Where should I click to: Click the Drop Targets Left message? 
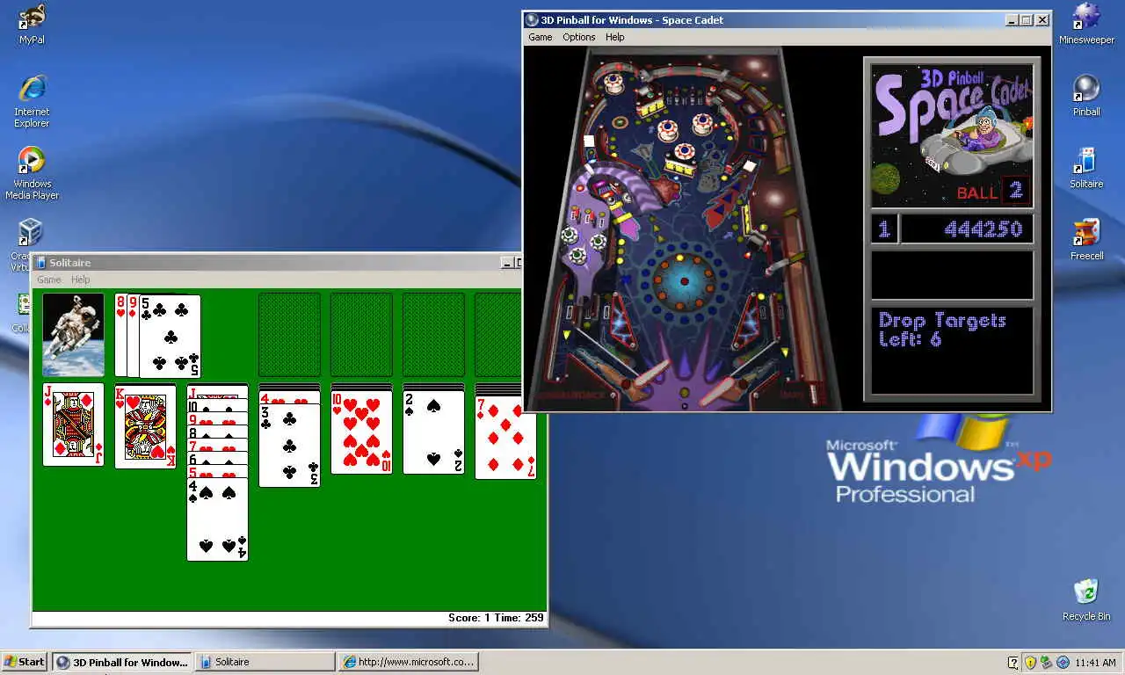pyautogui.click(x=942, y=330)
